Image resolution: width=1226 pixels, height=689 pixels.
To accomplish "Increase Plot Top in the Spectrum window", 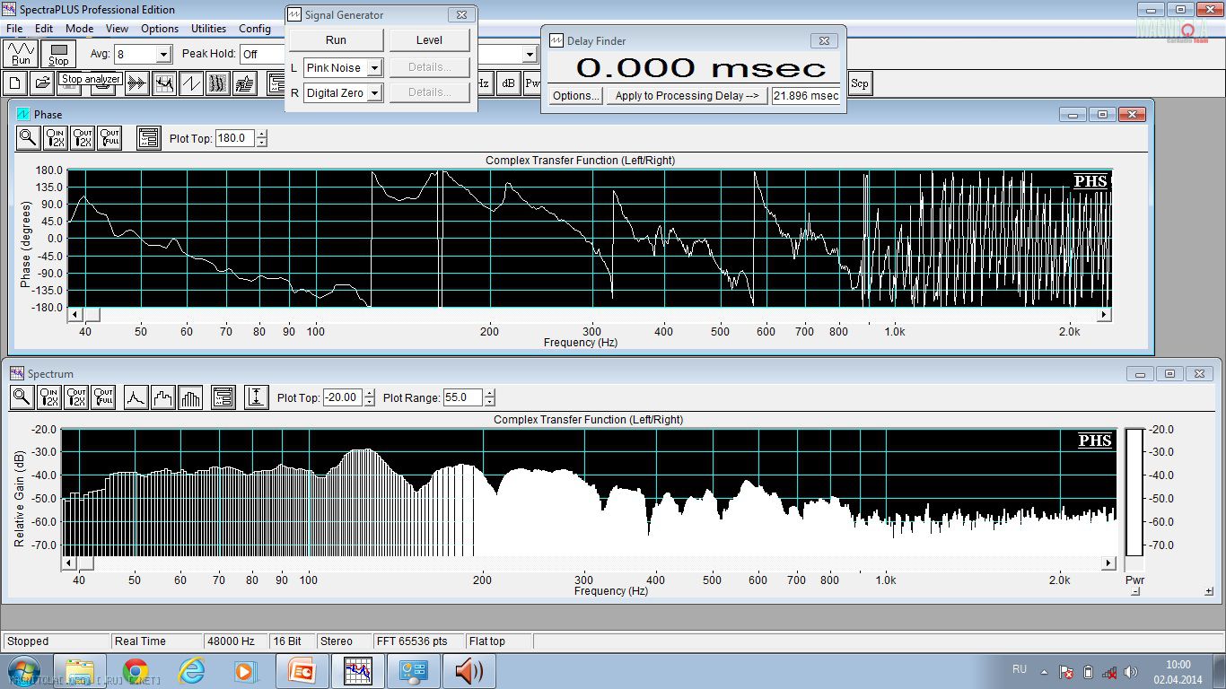I will pyautogui.click(x=369, y=393).
